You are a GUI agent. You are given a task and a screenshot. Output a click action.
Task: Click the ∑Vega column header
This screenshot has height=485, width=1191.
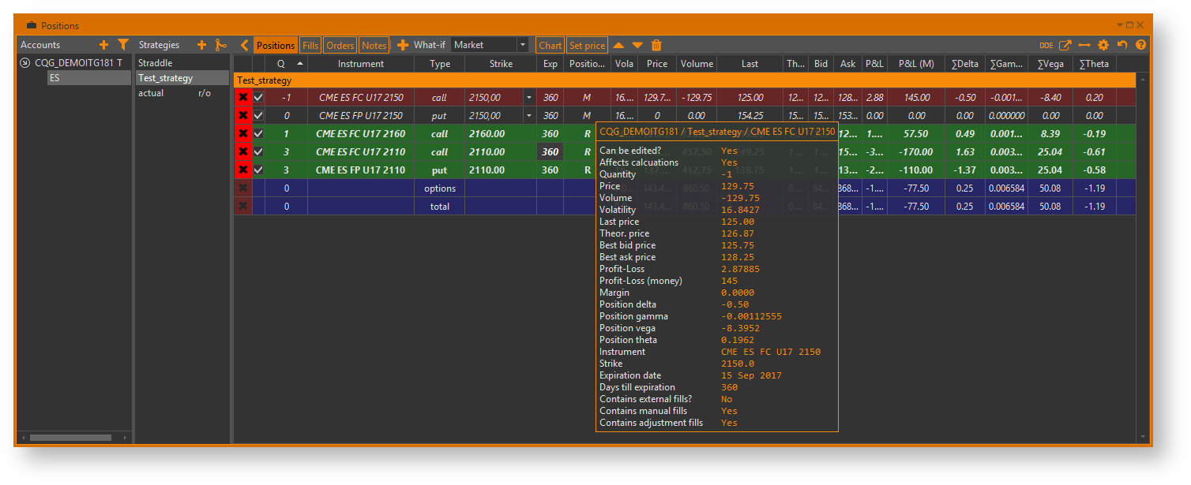pyautogui.click(x=1050, y=64)
